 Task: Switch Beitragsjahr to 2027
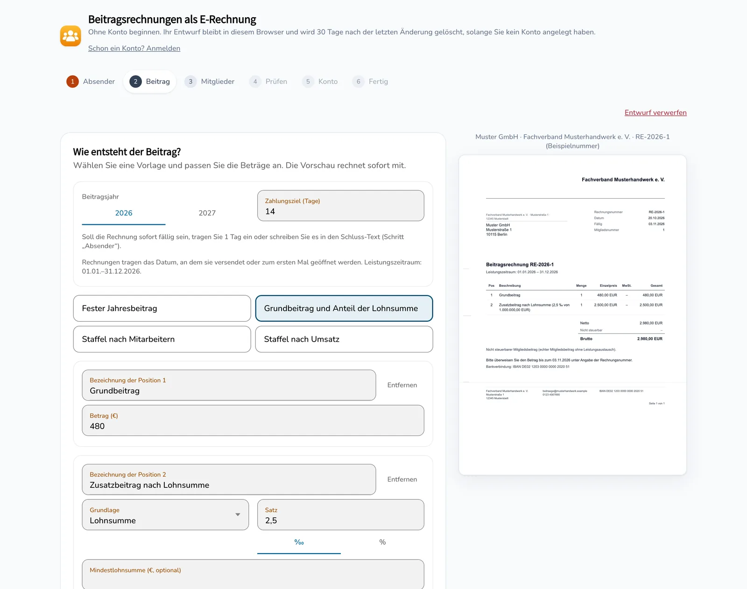pyautogui.click(x=207, y=213)
